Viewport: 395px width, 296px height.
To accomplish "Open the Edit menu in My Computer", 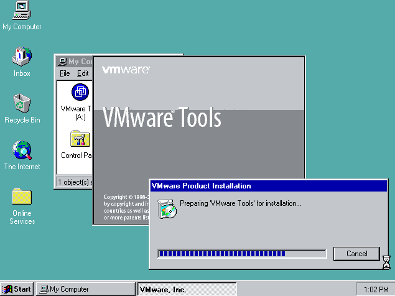I will [83, 73].
